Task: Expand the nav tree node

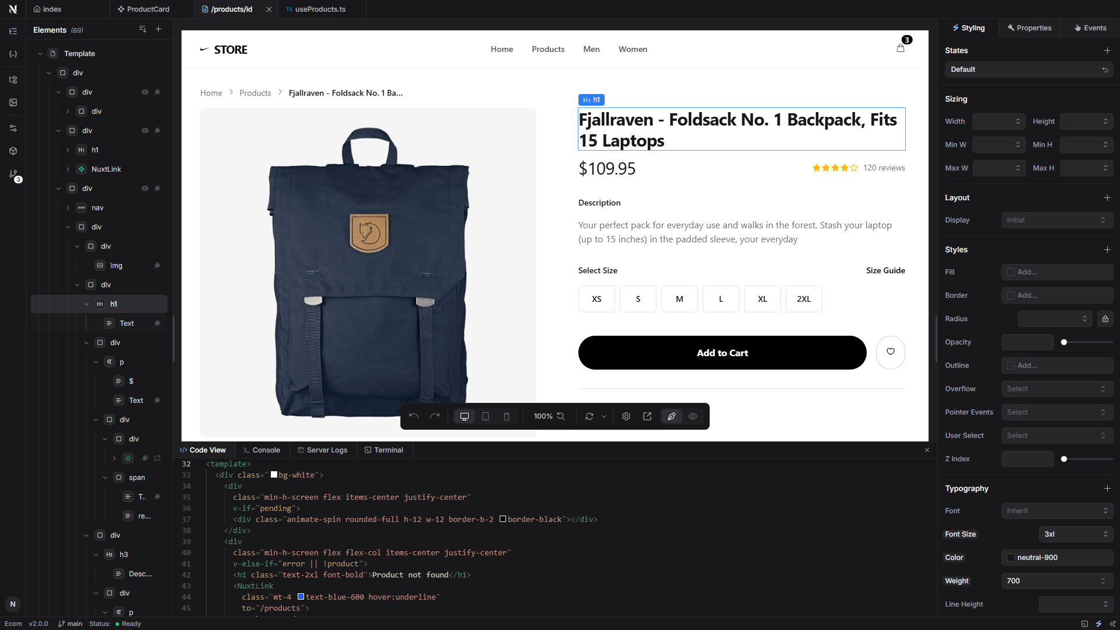Action: [68, 208]
